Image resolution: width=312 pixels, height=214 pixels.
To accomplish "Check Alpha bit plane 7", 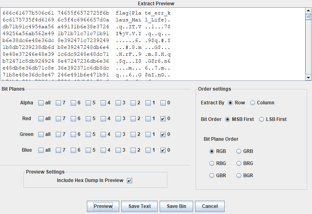I will (58, 103).
